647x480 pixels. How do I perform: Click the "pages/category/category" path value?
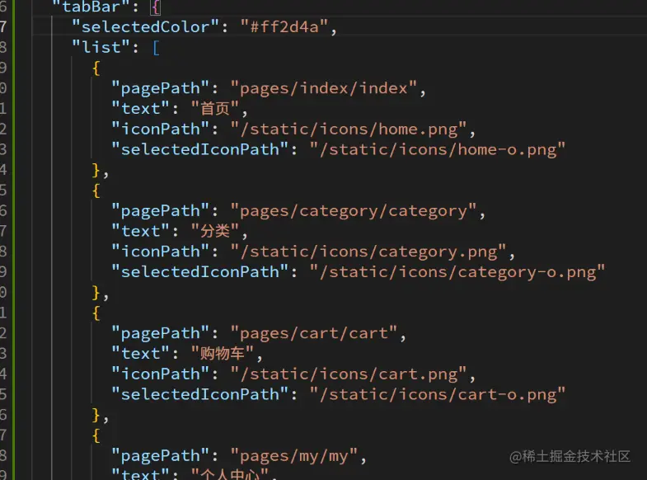(354, 211)
